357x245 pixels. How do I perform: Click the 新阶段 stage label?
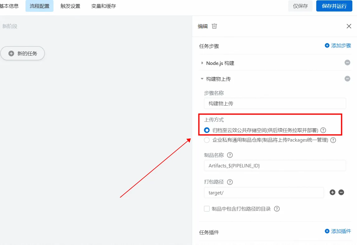[10, 26]
